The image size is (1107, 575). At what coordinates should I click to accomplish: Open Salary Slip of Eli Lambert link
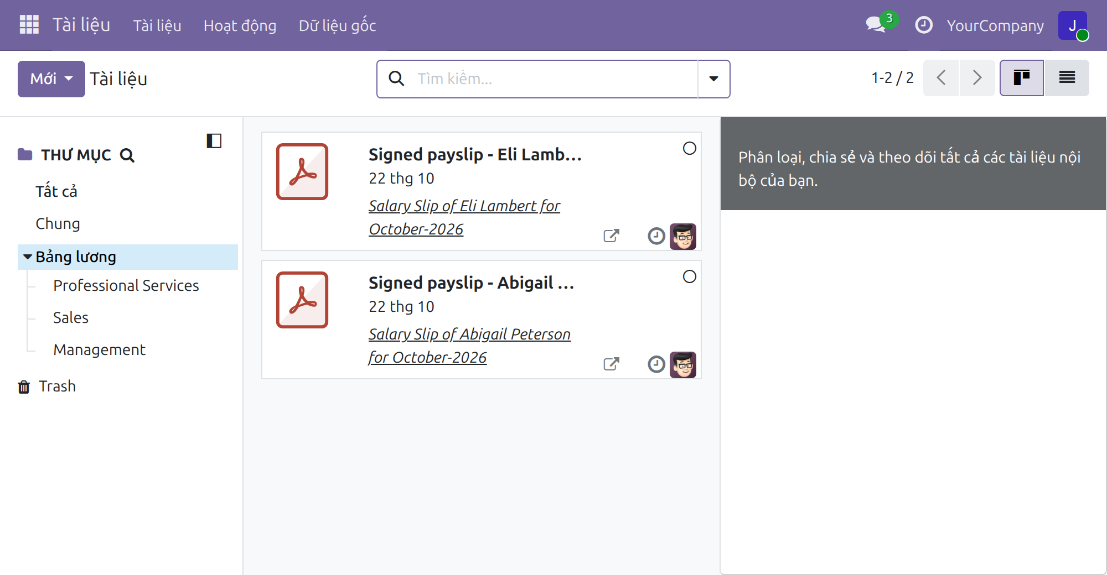tap(464, 217)
